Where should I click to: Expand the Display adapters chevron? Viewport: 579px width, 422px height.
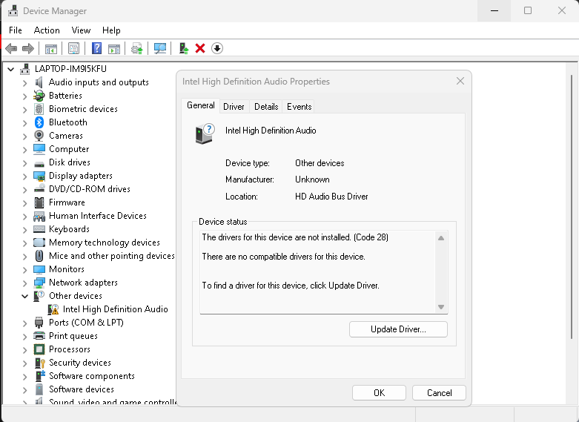coord(24,177)
